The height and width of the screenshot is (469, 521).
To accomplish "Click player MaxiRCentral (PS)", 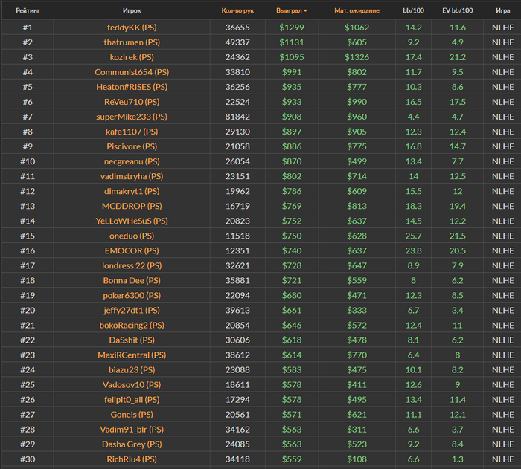I will point(132,355).
